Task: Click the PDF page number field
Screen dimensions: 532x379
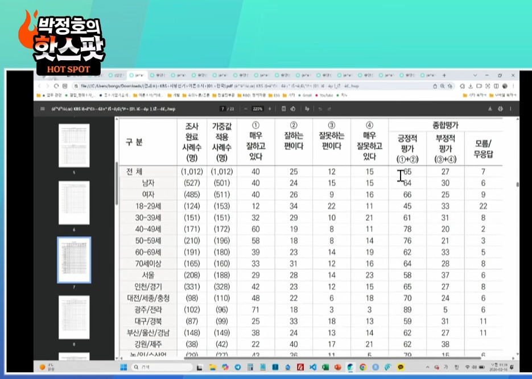Action: (x=222, y=109)
